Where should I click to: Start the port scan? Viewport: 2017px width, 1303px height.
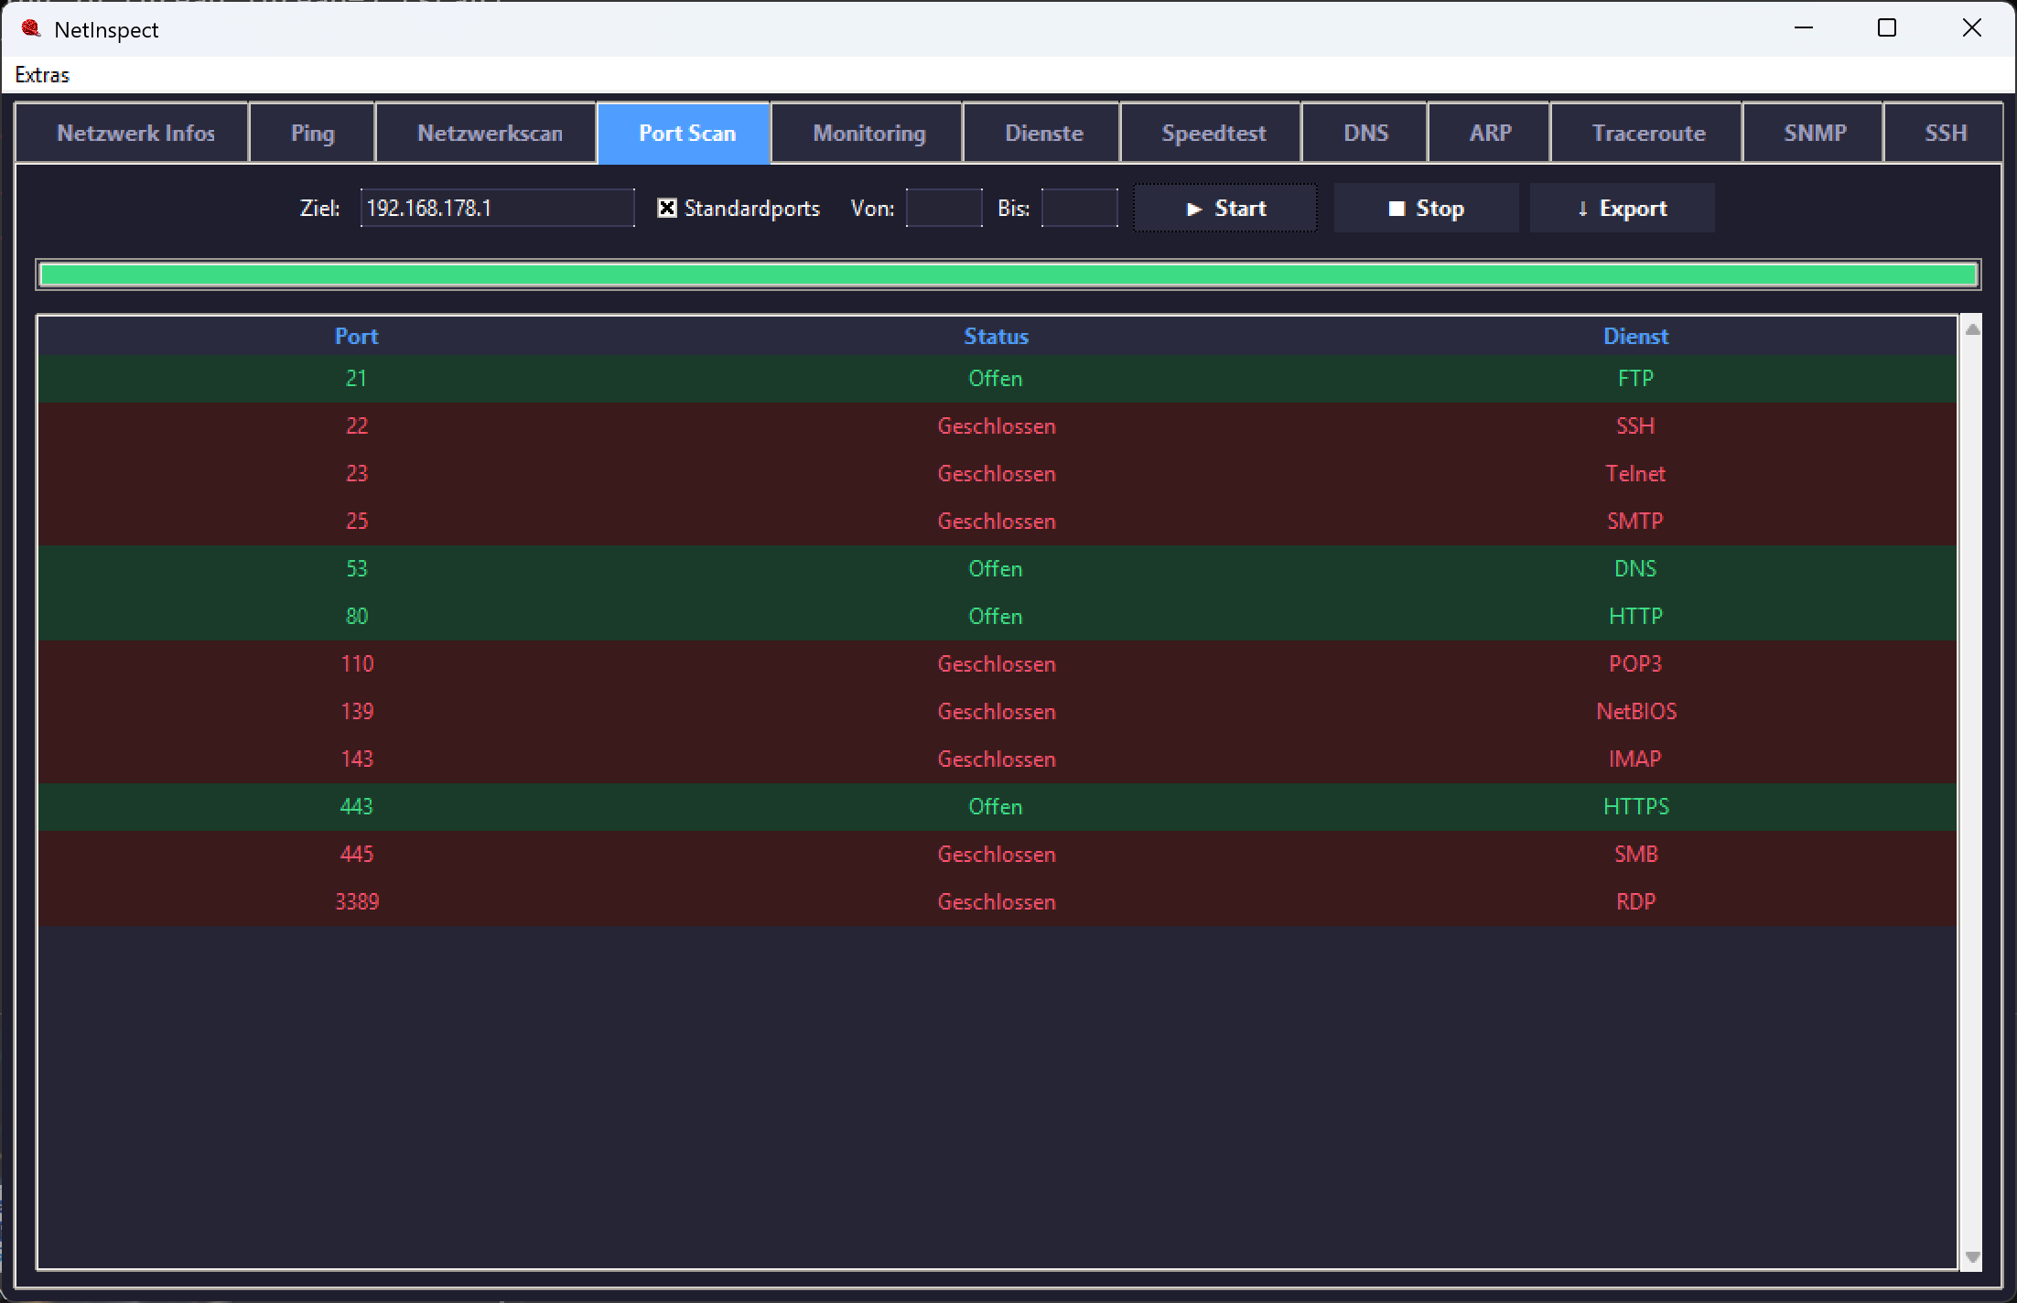(x=1225, y=209)
